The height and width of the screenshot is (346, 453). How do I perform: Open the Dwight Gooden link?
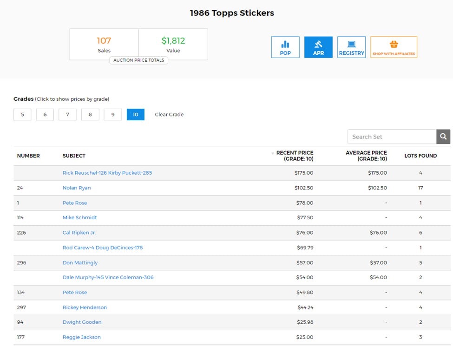click(82, 322)
